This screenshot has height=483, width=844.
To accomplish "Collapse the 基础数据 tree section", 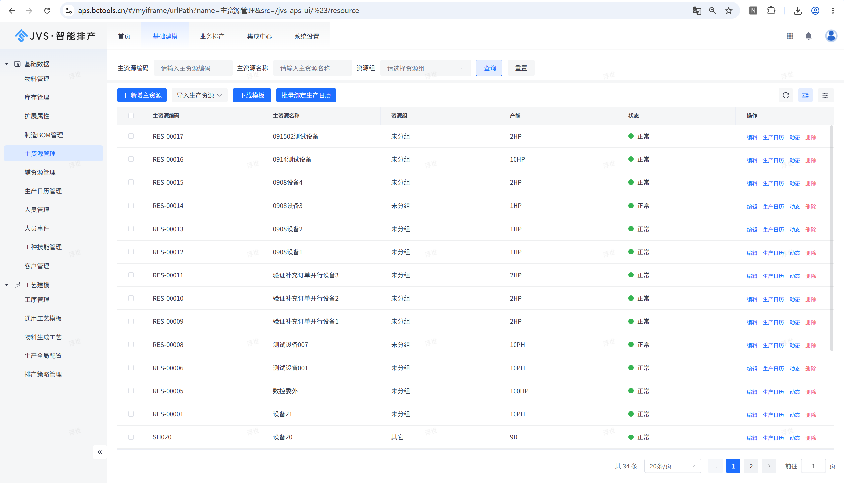I will tap(7, 64).
